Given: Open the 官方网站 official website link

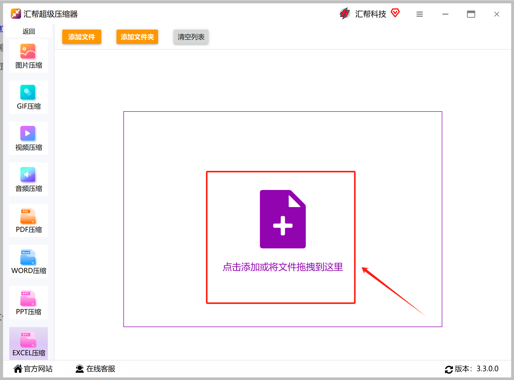Looking at the screenshot, I should click(x=33, y=369).
